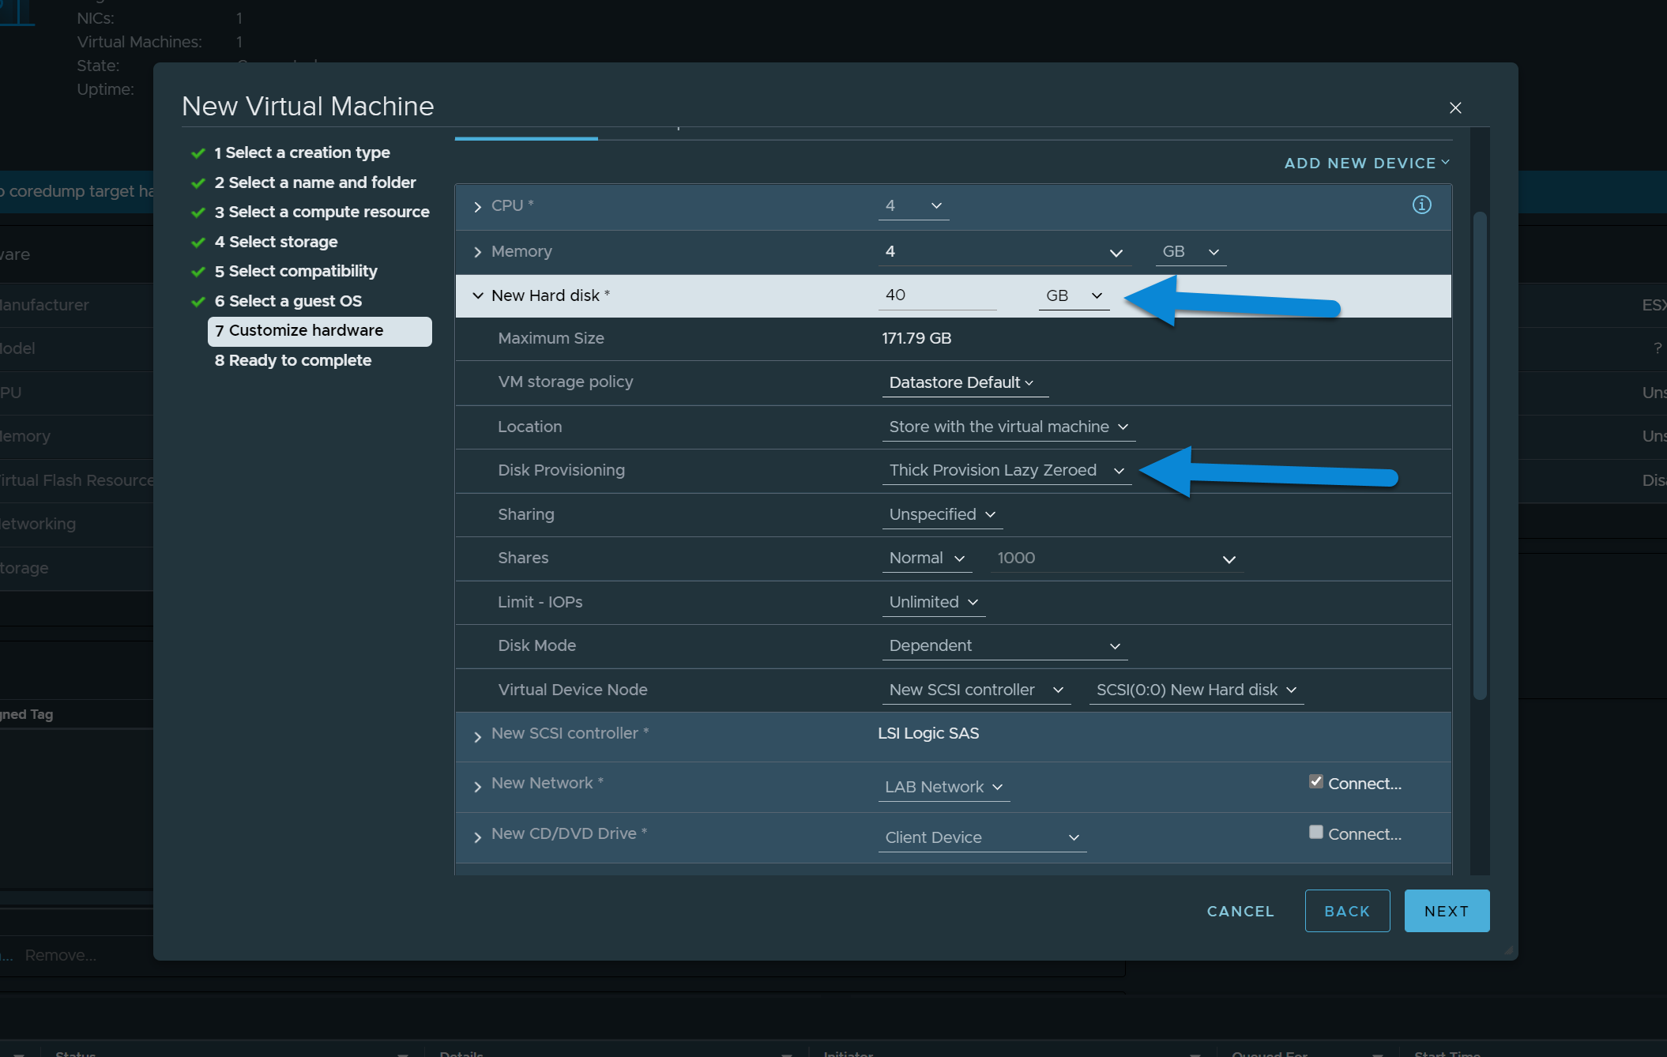Expand the New CD/DVD Drive row

tap(477, 837)
